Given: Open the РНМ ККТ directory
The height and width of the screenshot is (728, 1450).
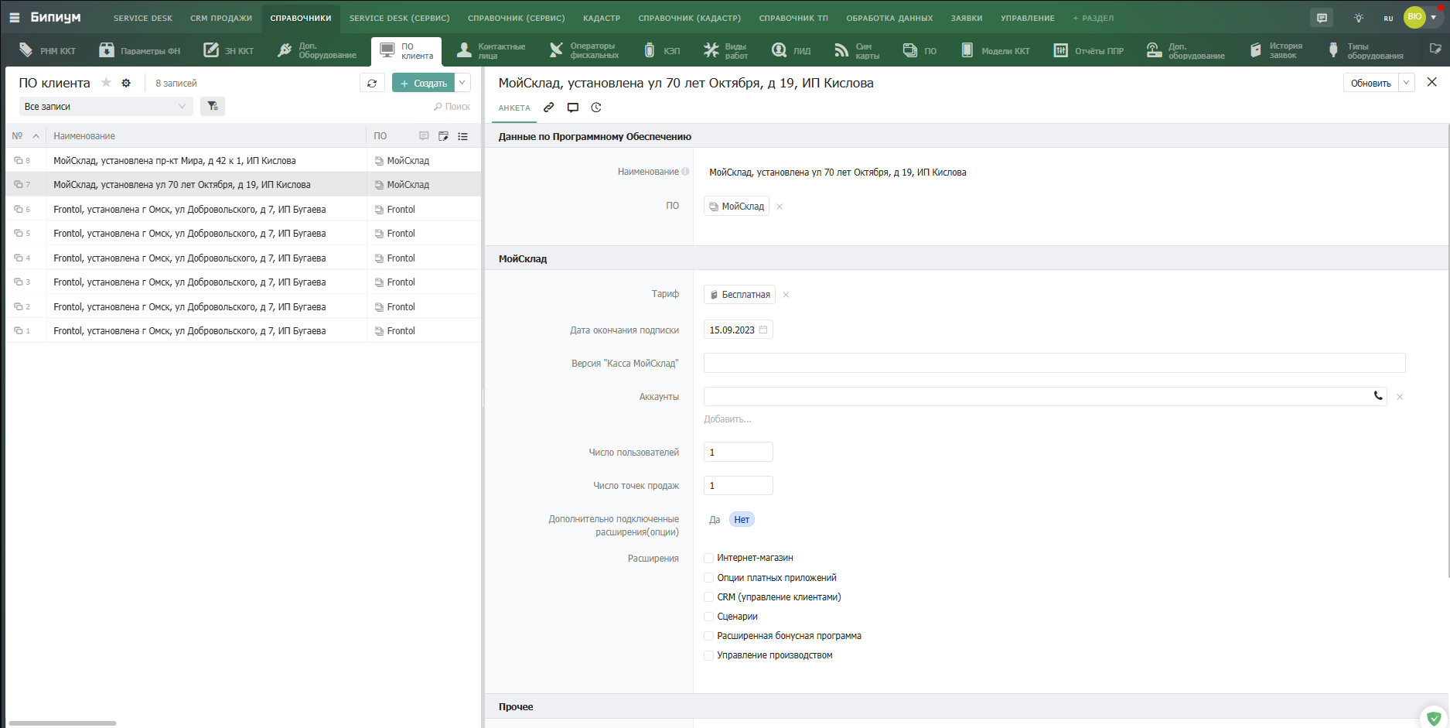Looking at the screenshot, I should 47,50.
